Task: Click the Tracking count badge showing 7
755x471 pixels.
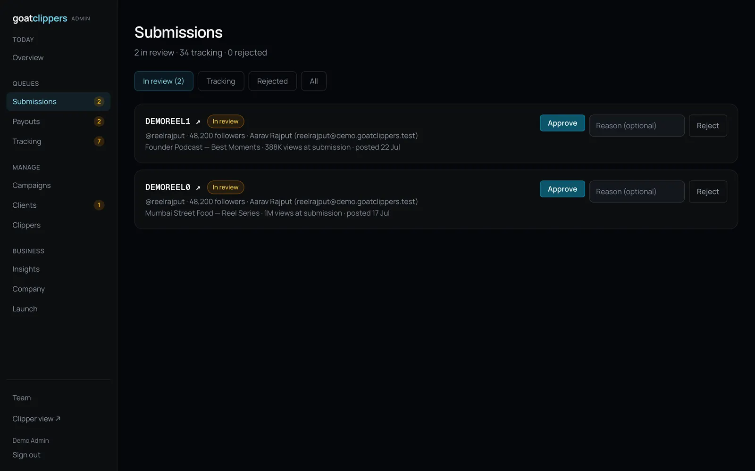Action: tap(99, 141)
